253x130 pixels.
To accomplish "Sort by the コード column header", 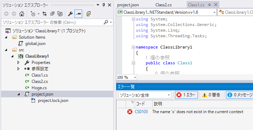I will tap(144, 104).
